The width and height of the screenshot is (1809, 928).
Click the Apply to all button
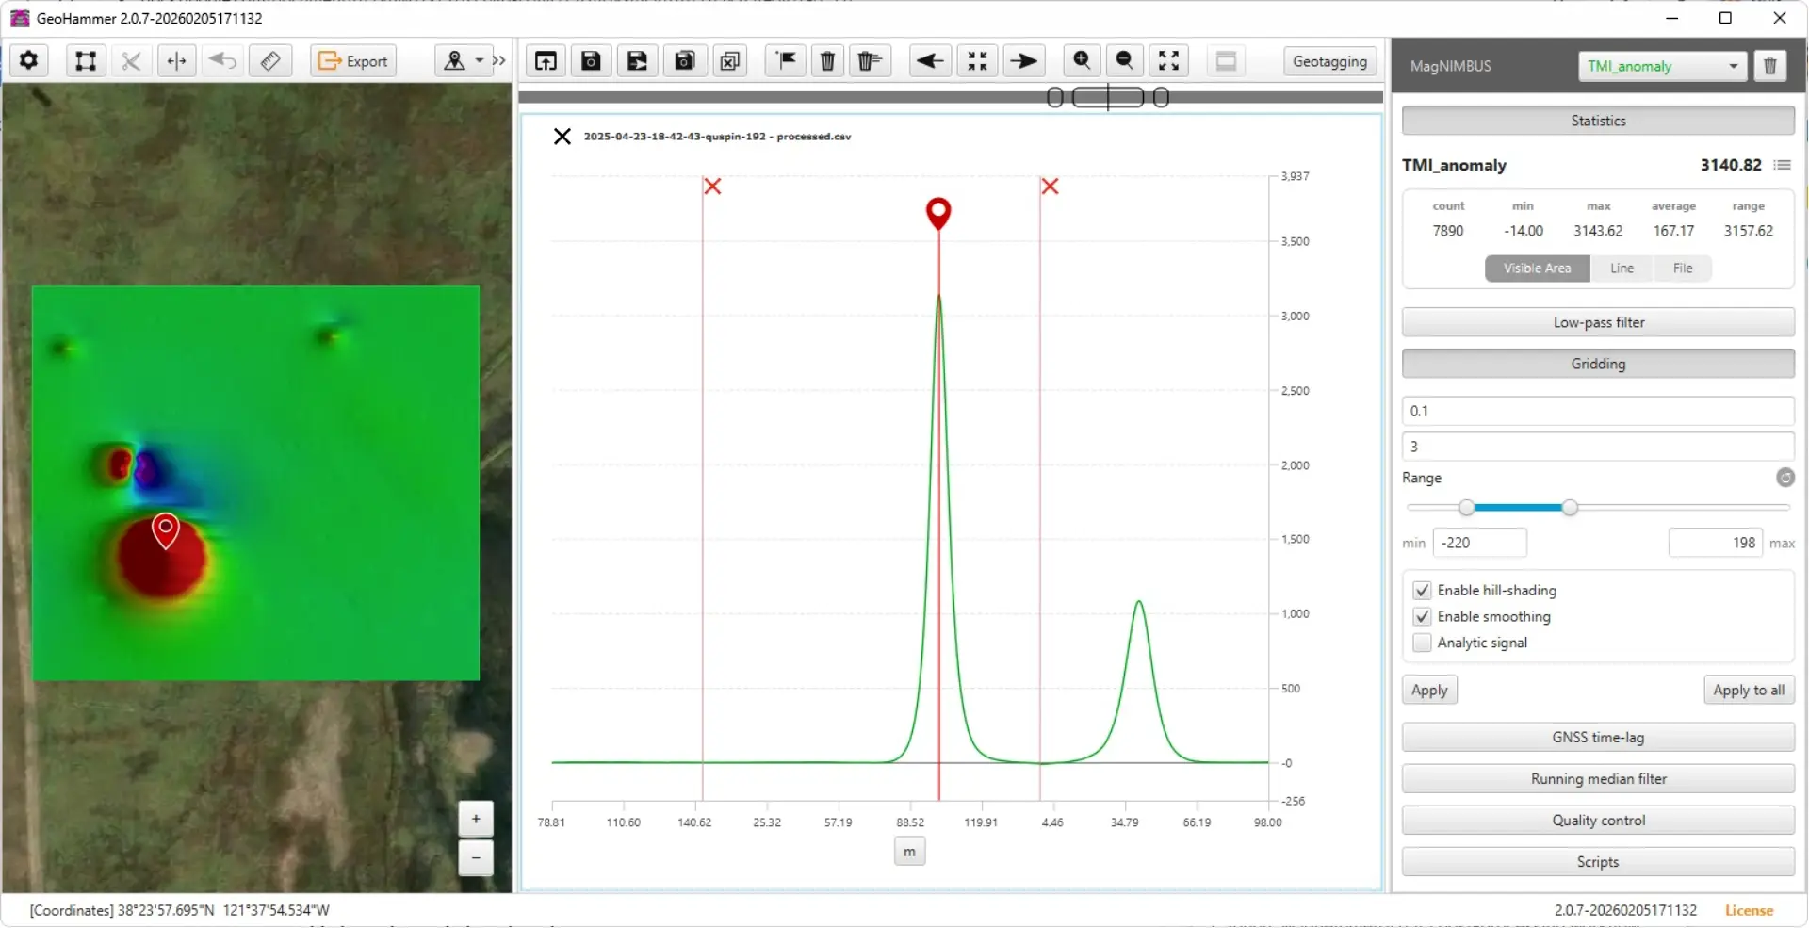pyautogui.click(x=1749, y=690)
